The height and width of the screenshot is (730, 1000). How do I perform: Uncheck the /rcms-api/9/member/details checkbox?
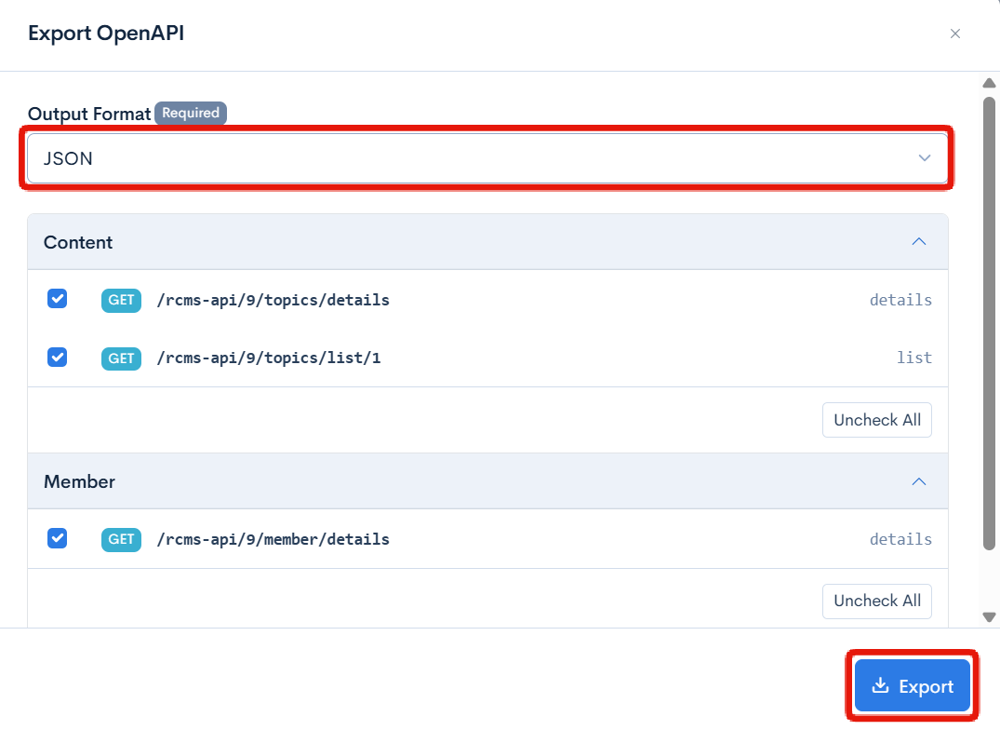point(58,538)
